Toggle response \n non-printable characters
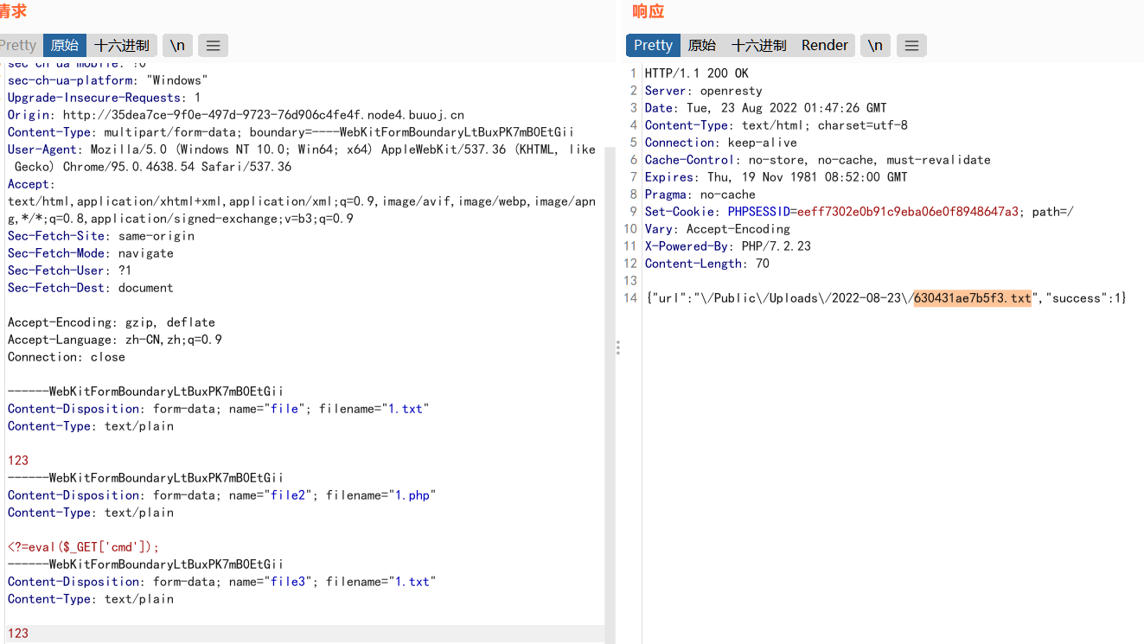Image resolution: width=1144 pixels, height=644 pixels. coord(875,46)
